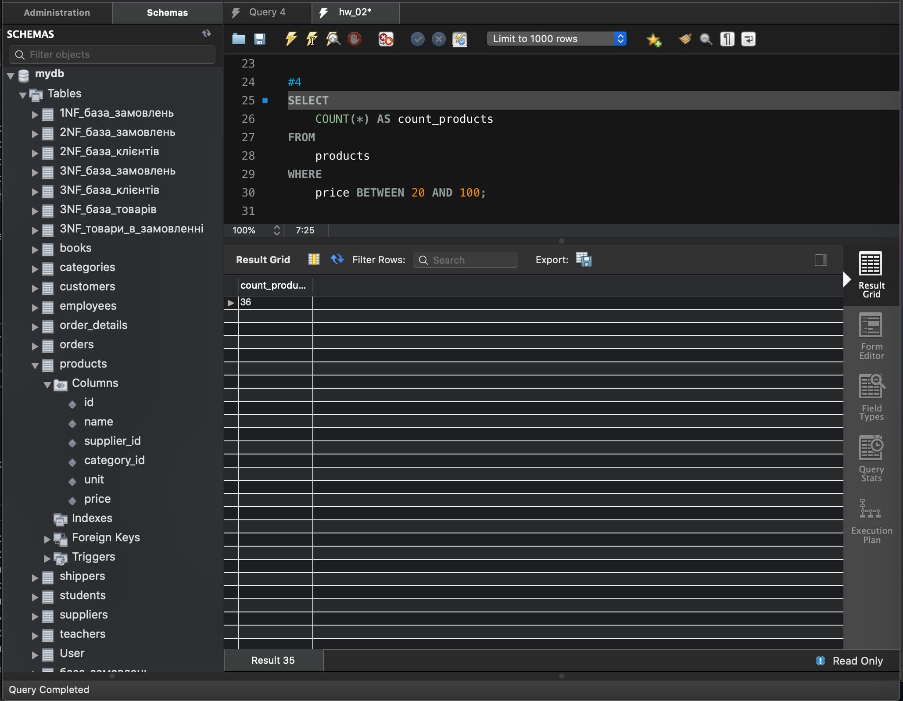
Task: Open Query Stats view
Action: pos(871,459)
